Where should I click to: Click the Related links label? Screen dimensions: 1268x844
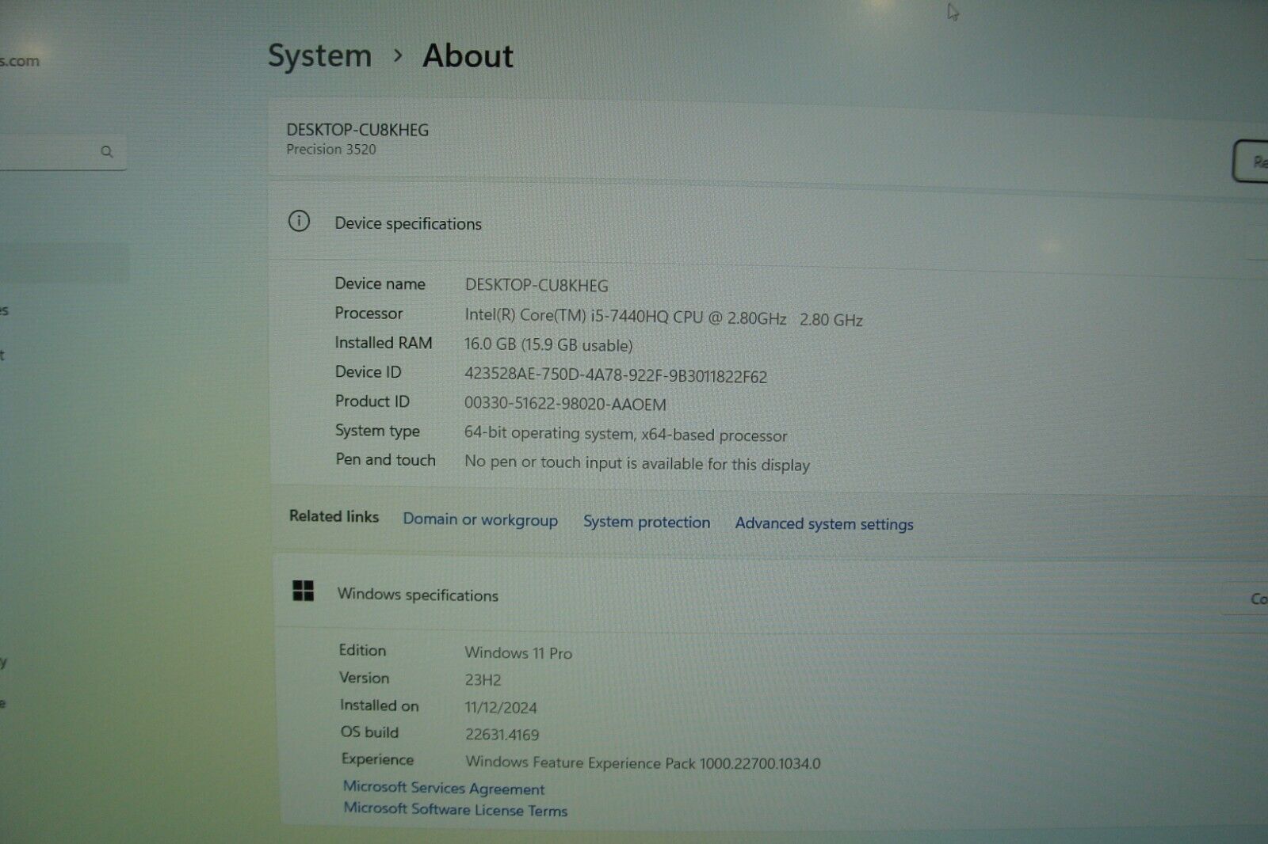(334, 516)
